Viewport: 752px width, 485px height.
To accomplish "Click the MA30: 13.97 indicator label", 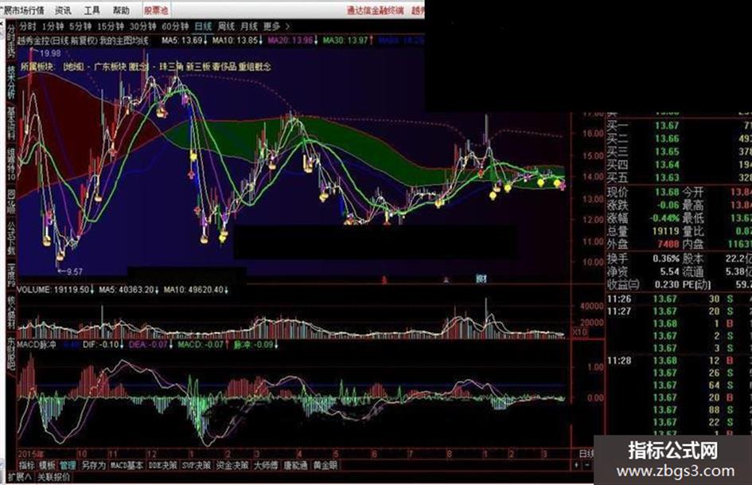I will [x=348, y=41].
